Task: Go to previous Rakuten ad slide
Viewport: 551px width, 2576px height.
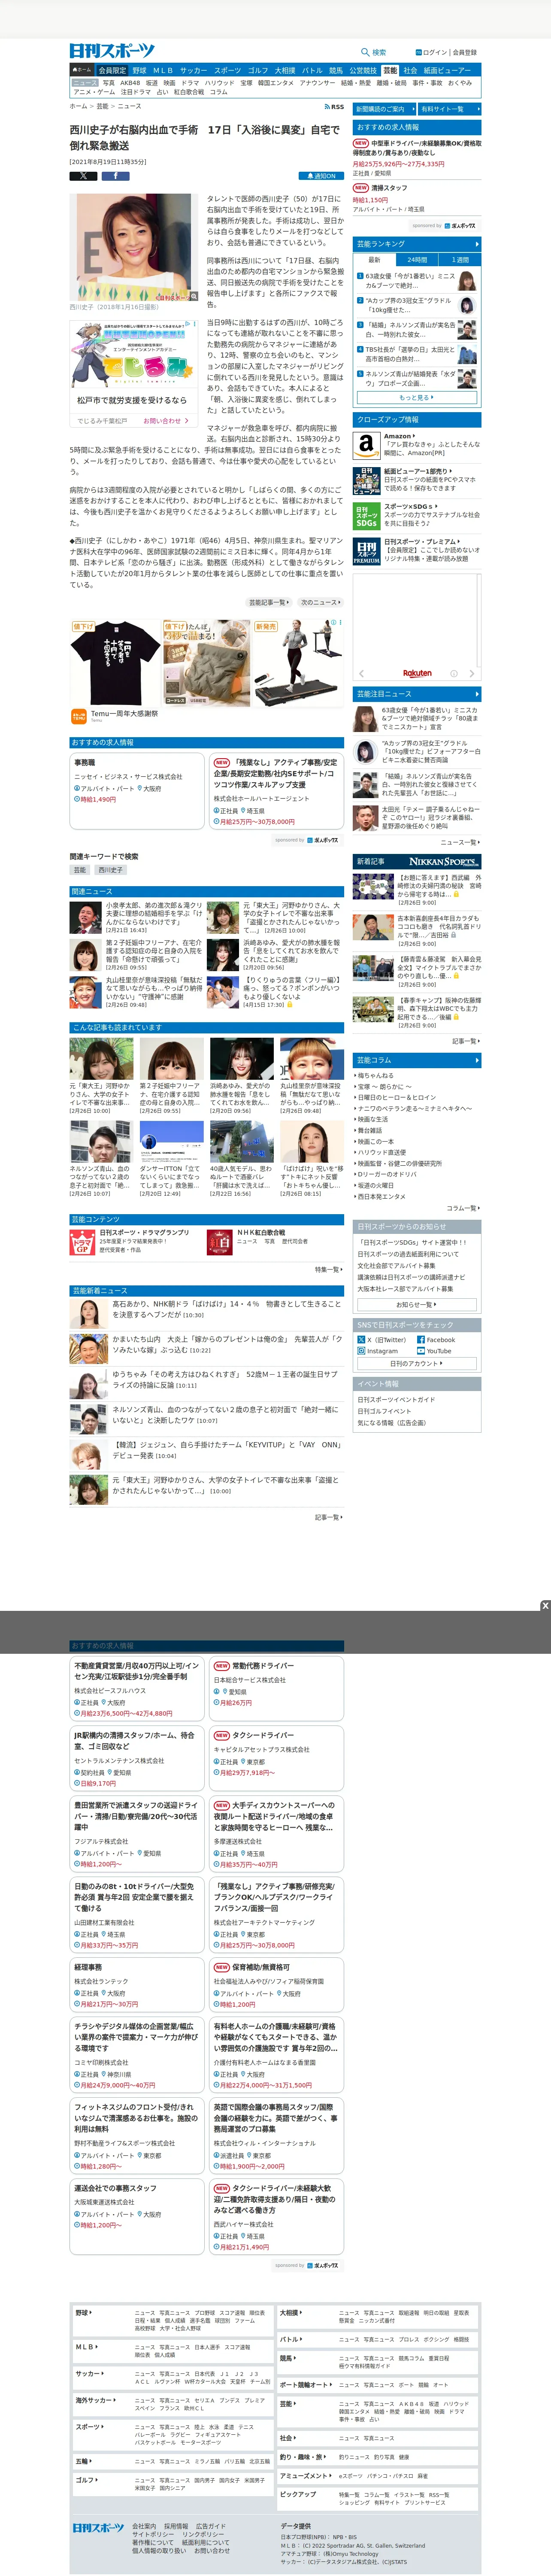Action: pyautogui.click(x=362, y=673)
